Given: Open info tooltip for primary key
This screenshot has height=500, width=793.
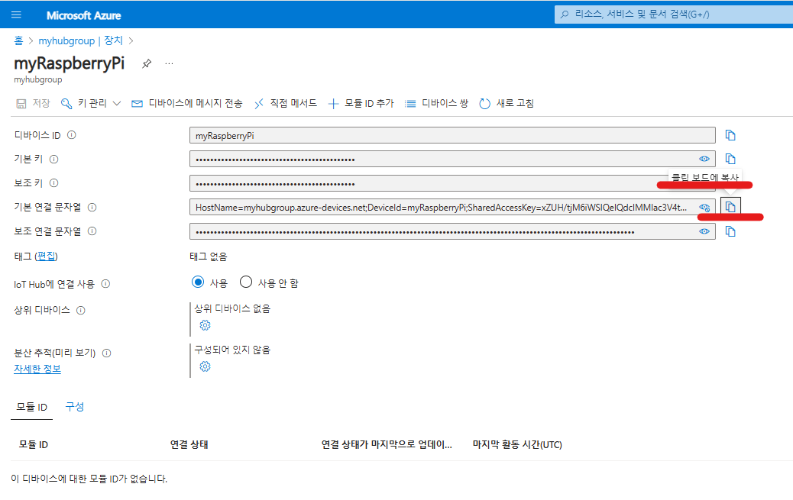Looking at the screenshot, I should pyautogui.click(x=54, y=160).
